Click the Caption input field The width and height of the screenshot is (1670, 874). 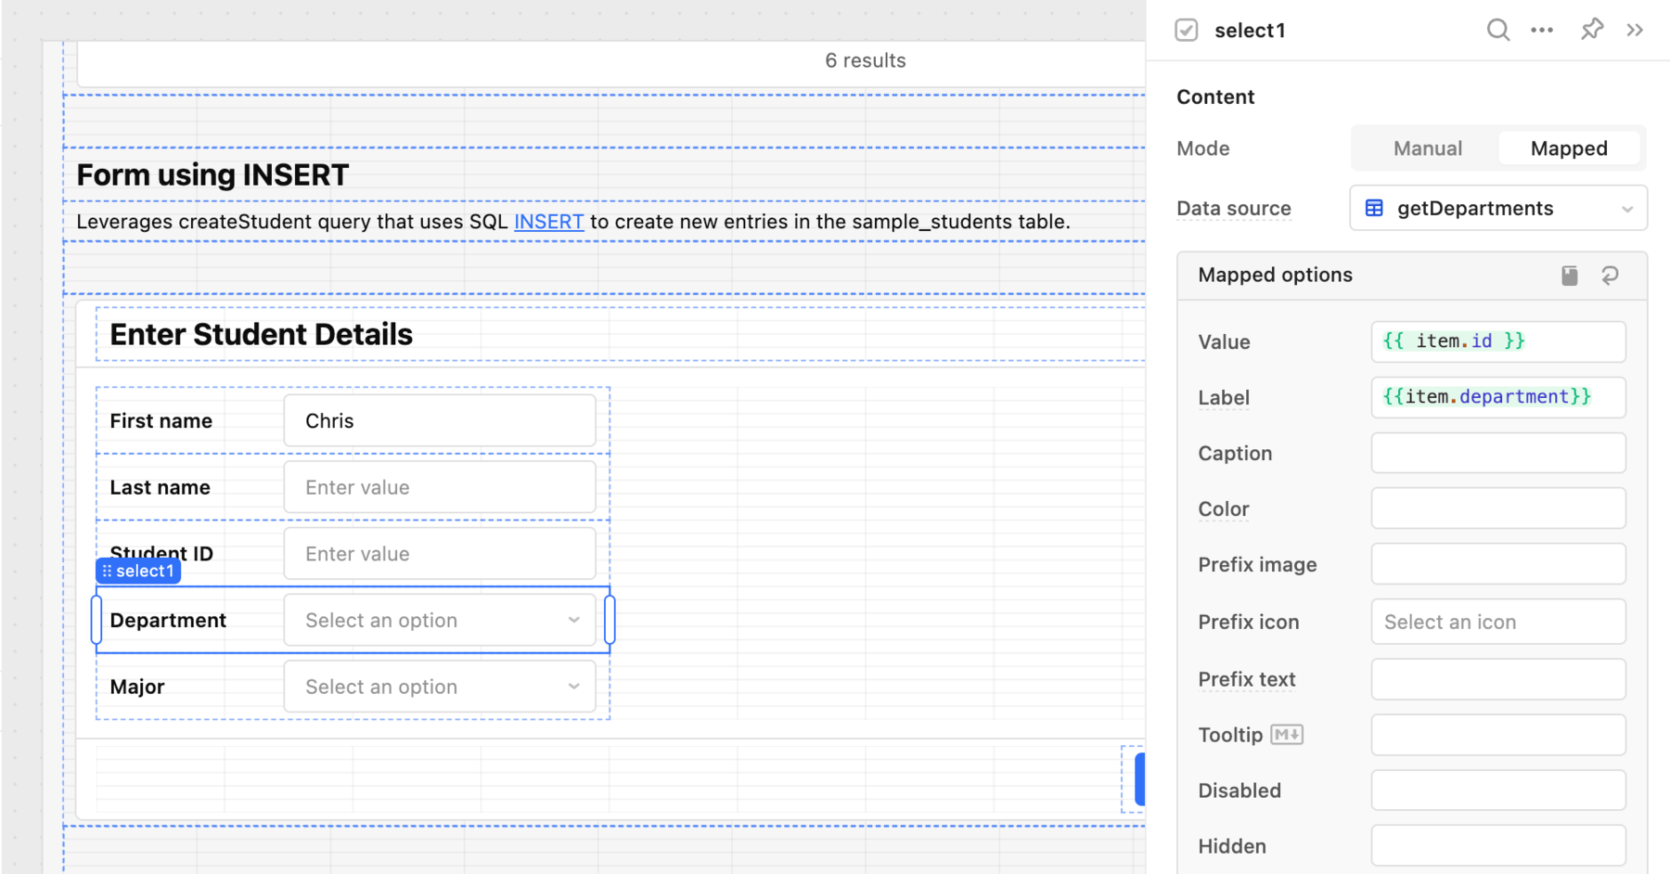(1498, 453)
